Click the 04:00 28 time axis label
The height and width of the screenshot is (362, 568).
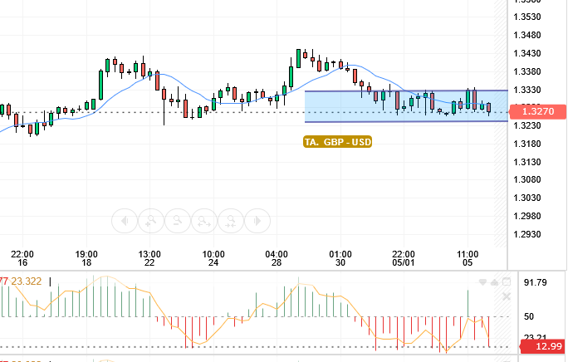coord(277,258)
